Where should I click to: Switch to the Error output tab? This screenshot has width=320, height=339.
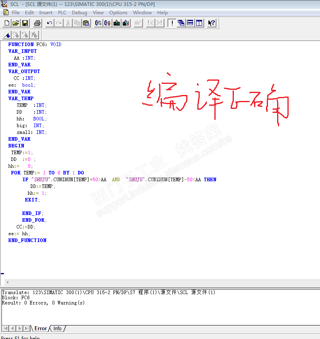40,328
